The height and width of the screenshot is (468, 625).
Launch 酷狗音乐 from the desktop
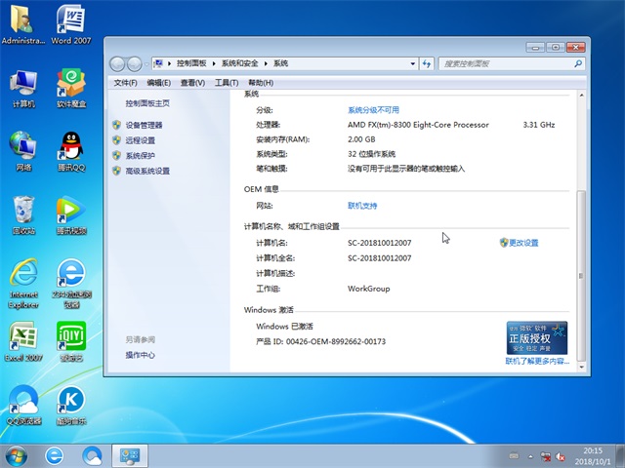71,406
